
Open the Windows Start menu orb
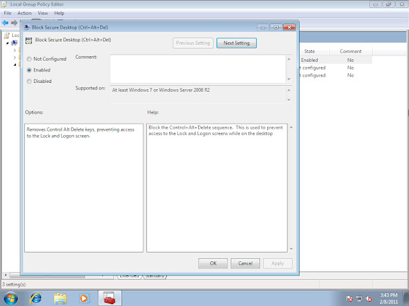click(11, 298)
